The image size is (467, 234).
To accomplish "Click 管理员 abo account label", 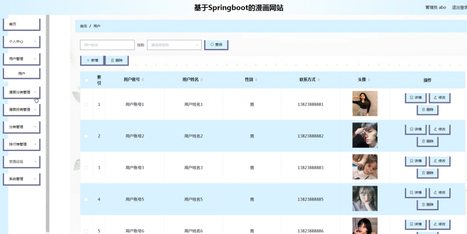I will pyautogui.click(x=436, y=7).
